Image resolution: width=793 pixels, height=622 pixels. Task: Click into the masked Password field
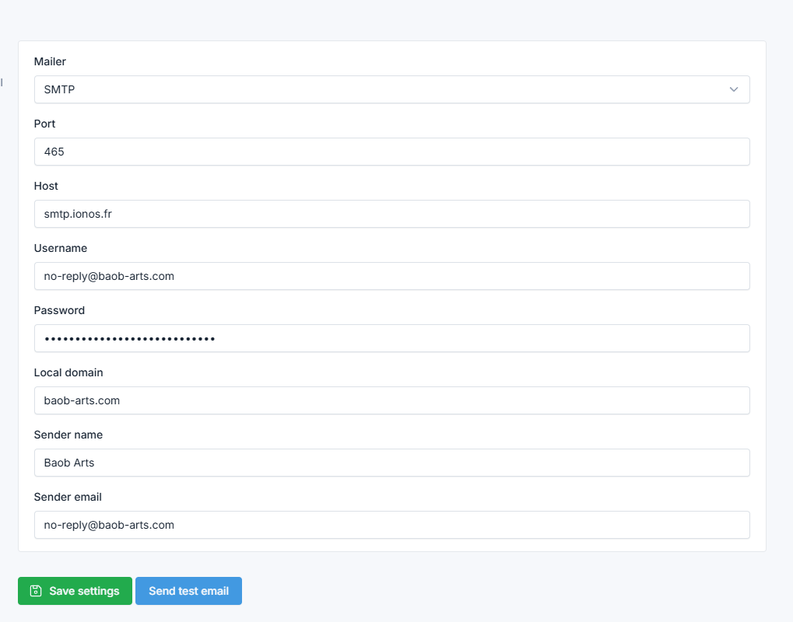click(x=391, y=338)
